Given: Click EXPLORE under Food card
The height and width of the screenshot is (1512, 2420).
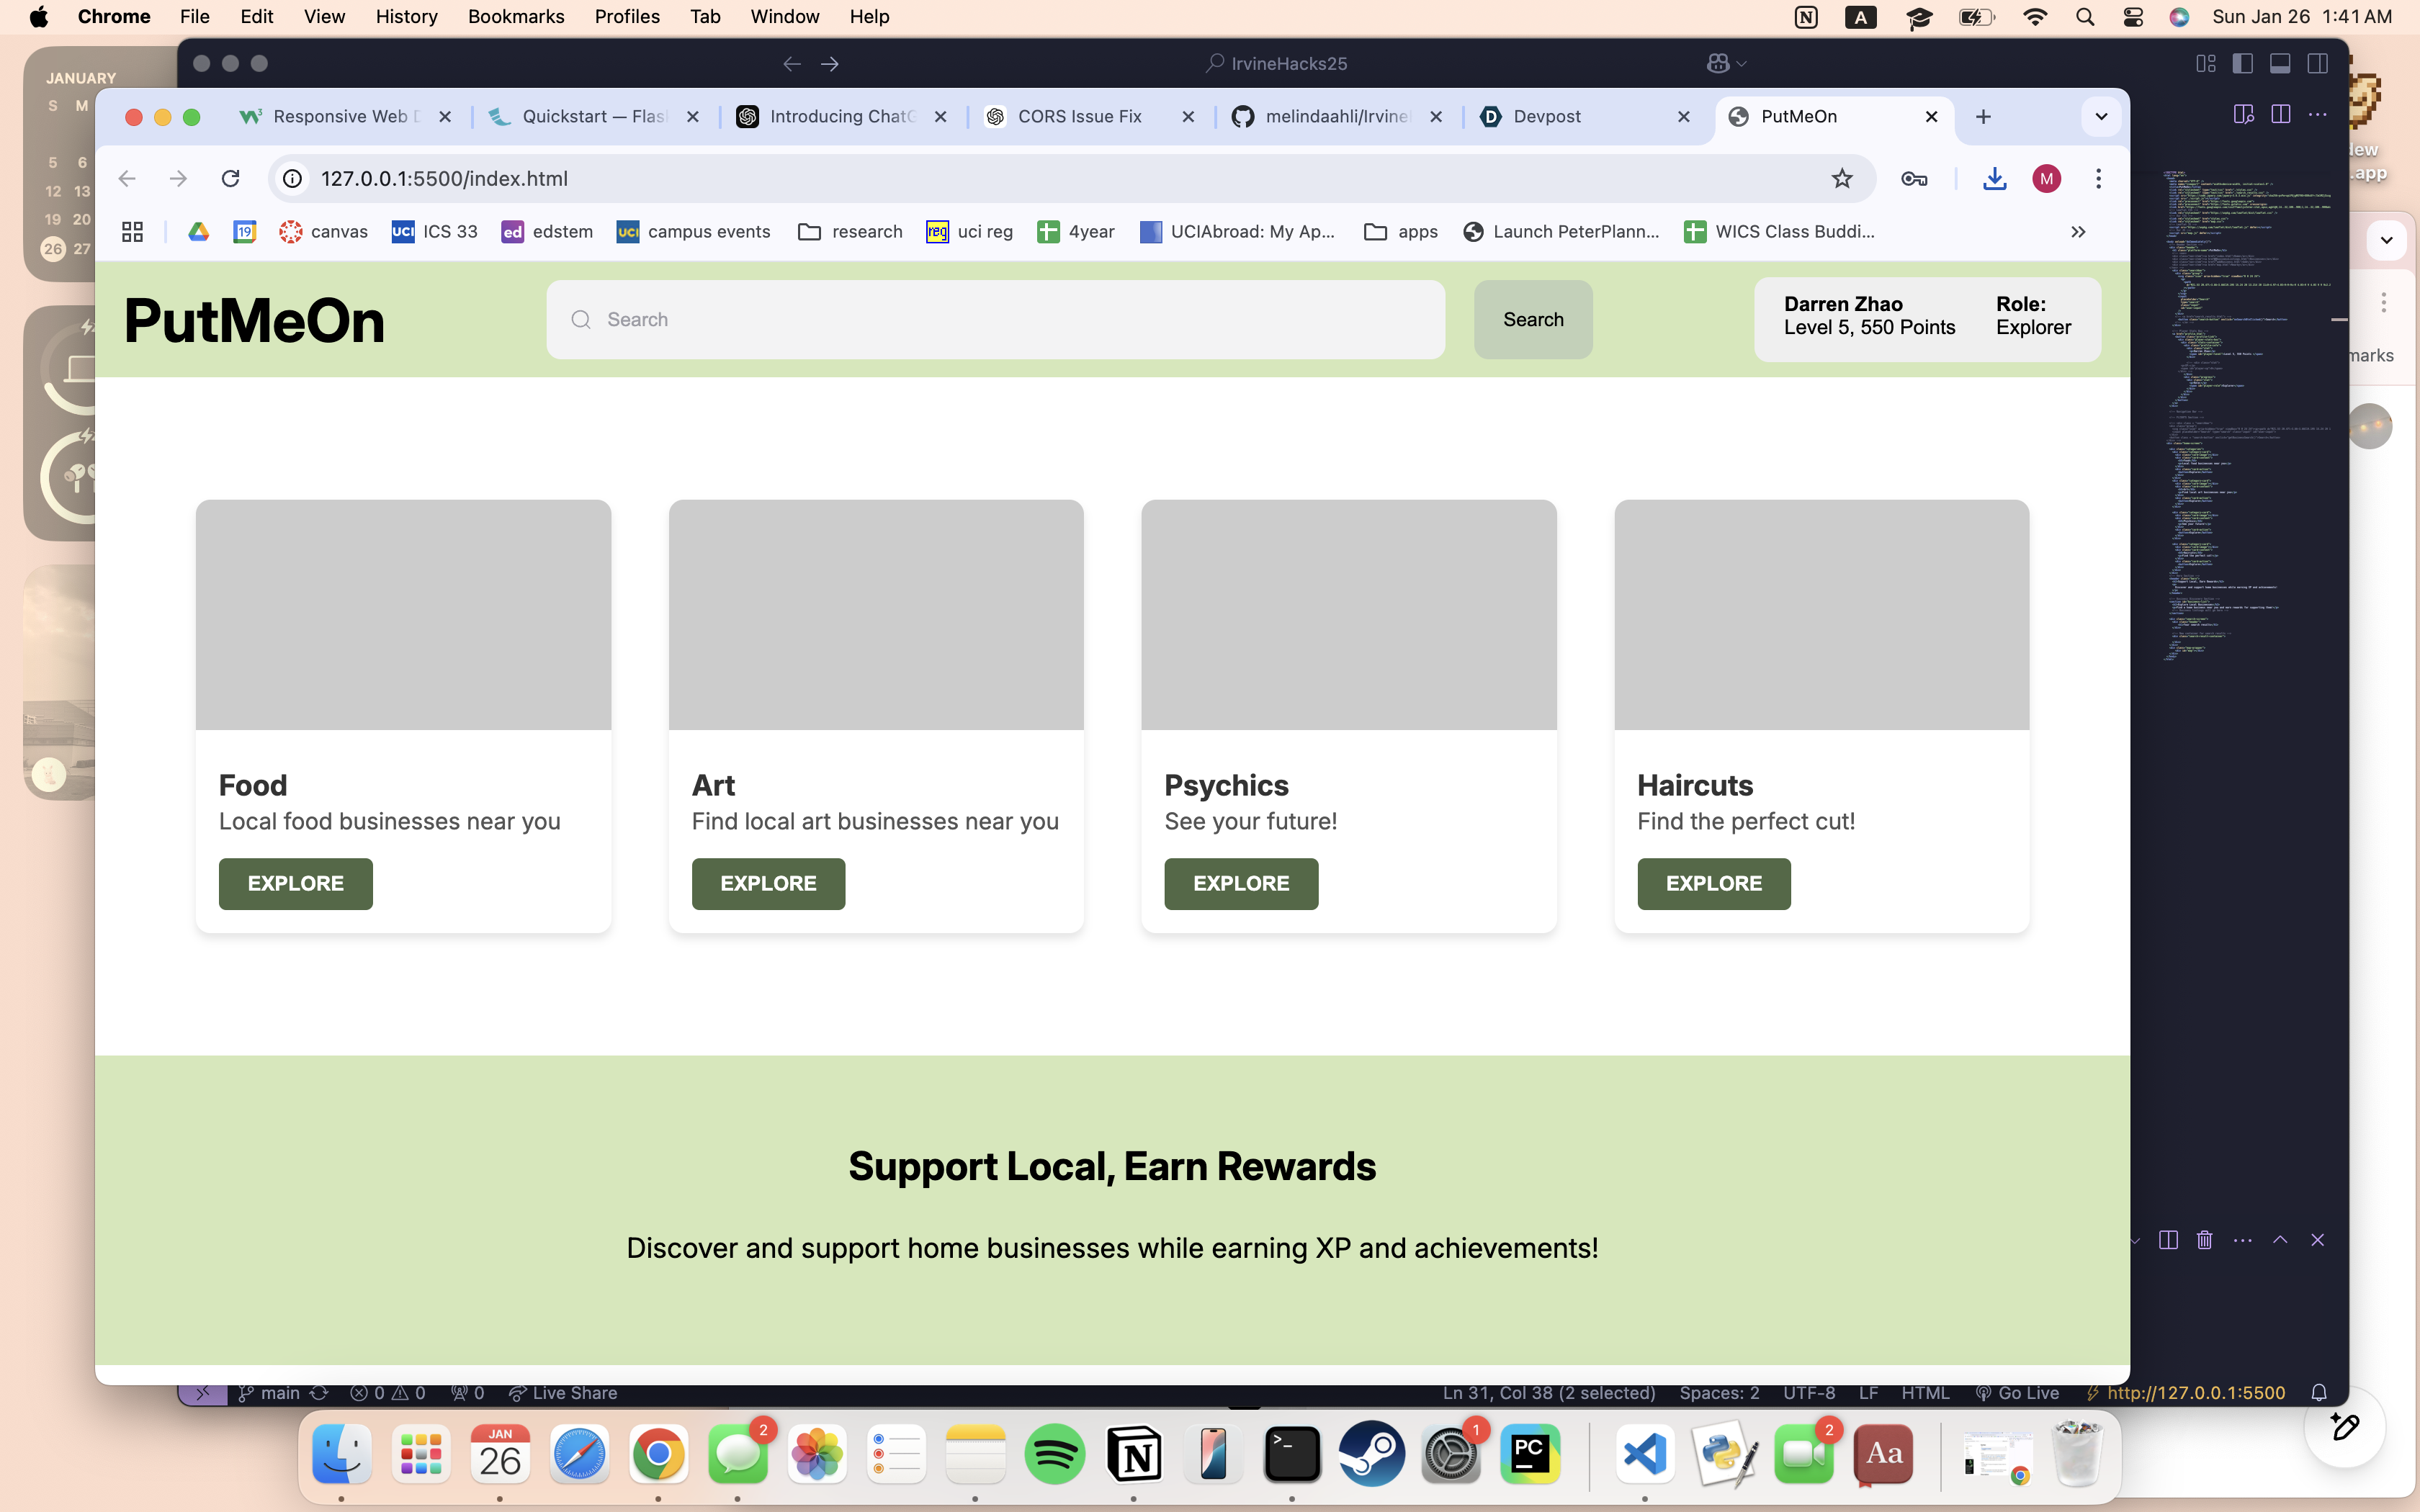Looking at the screenshot, I should [x=295, y=883].
